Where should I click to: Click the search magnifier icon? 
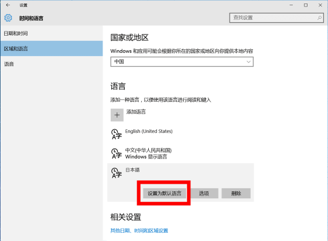click(x=319, y=18)
